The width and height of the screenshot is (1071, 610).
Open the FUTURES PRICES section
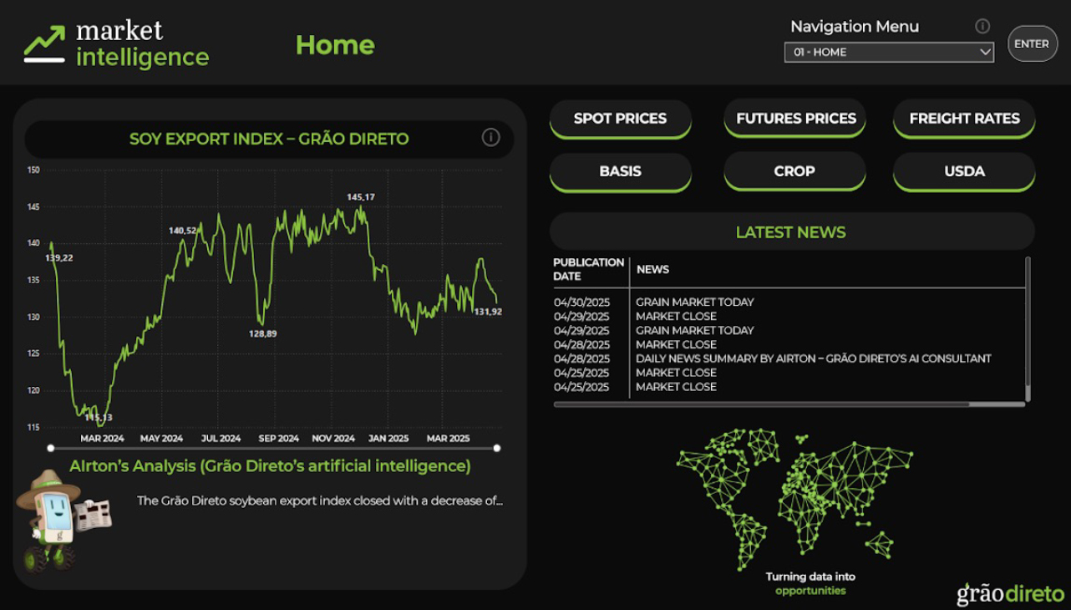point(795,119)
